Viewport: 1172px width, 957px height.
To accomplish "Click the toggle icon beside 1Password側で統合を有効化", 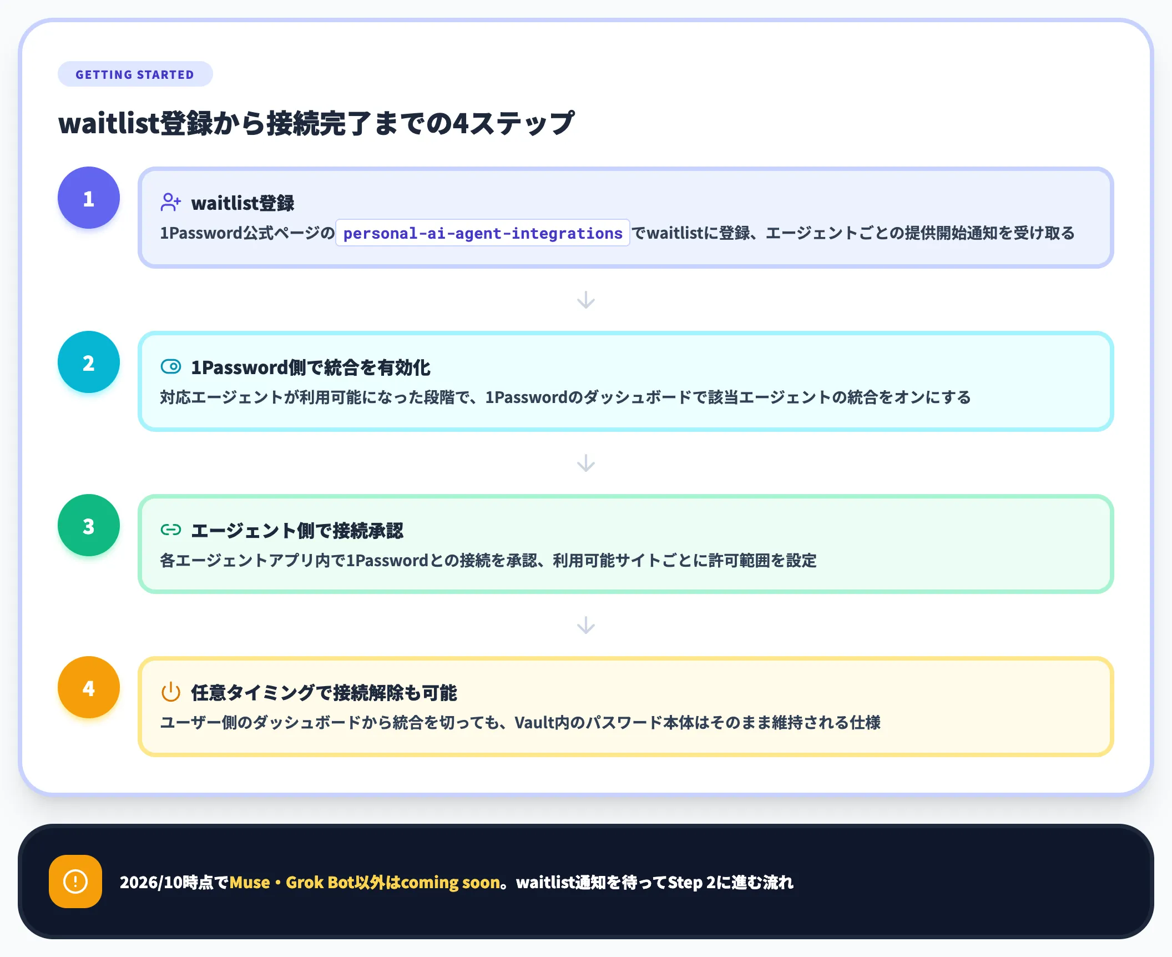I will (x=171, y=366).
